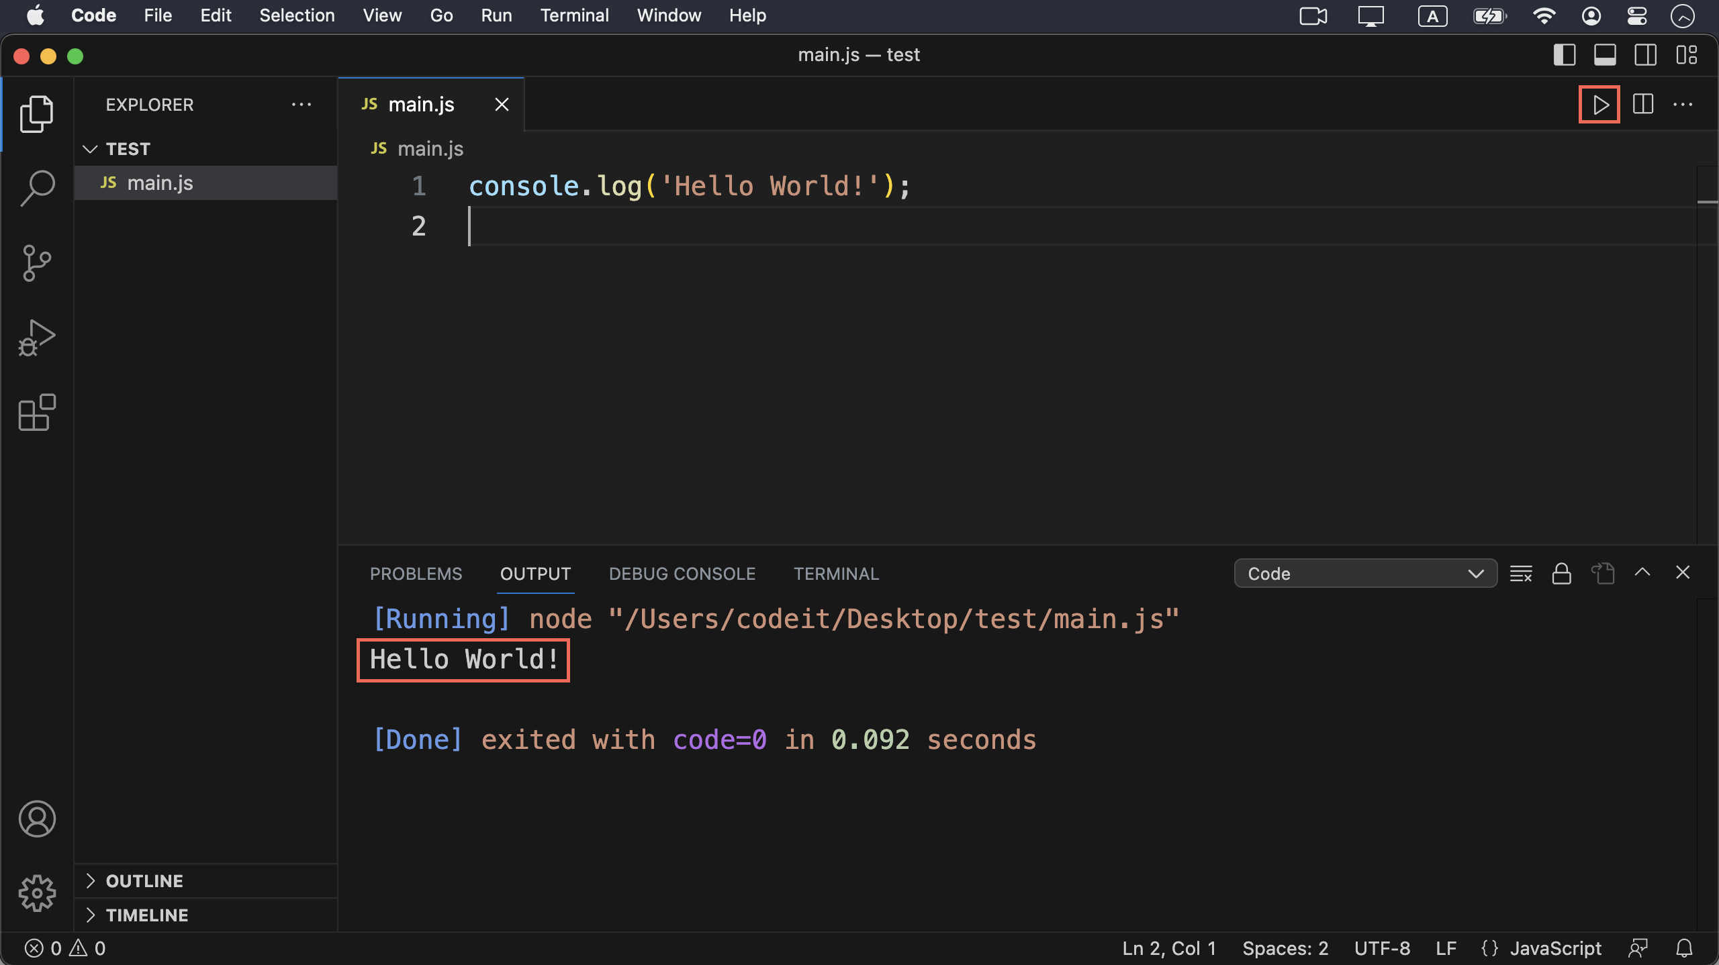The width and height of the screenshot is (1719, 965).
Task: Switch to the TERMINAL tab
Action: pos(836,574)
